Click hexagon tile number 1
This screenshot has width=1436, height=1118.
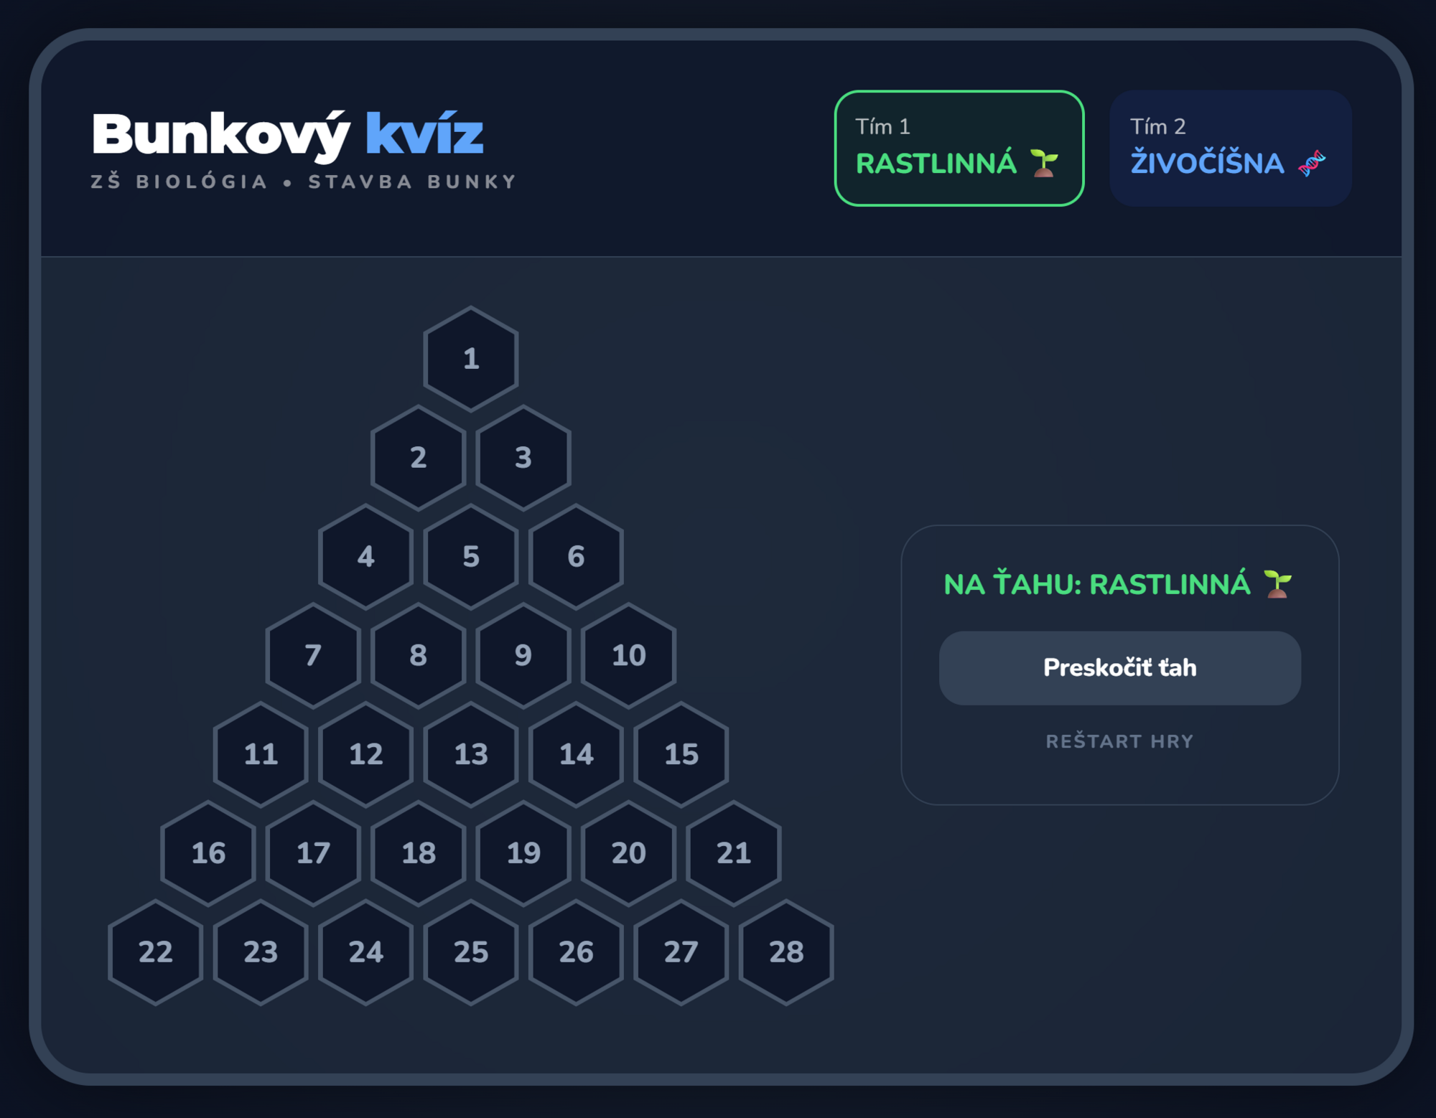(470, 359)
